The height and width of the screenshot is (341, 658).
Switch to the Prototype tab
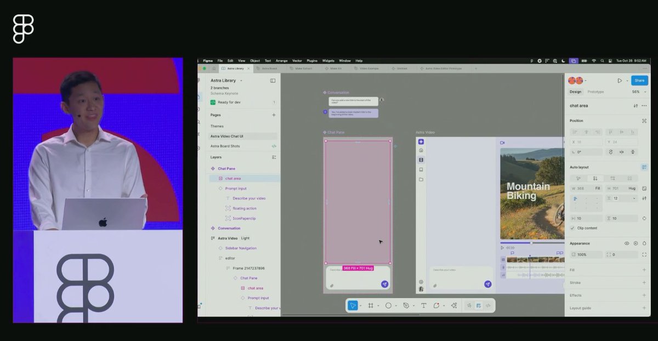[x=595, y=92]
